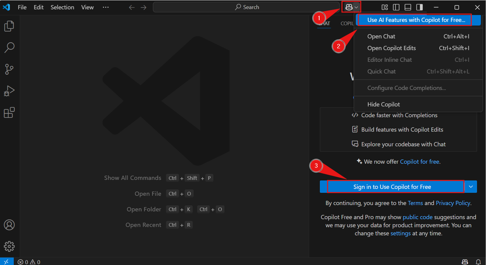The width and height of the screenshot is (486, 265).
Task: Open the Accounts menu icon
Action: (x=9, y=225)
